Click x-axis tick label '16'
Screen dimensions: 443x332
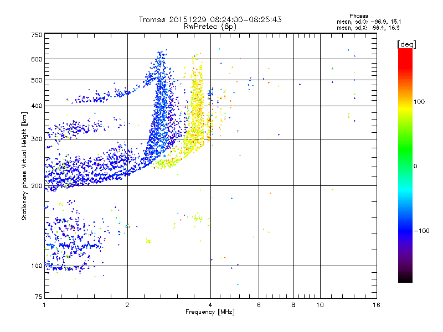click(377, 305)
